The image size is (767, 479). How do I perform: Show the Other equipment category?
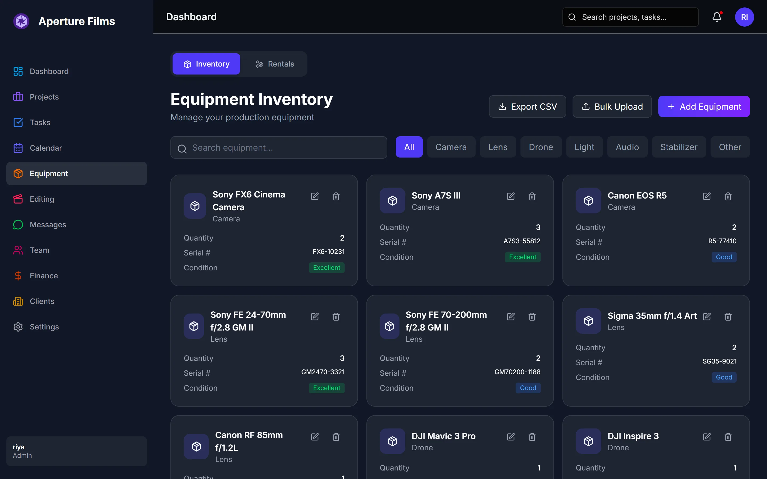pos(730,147)
